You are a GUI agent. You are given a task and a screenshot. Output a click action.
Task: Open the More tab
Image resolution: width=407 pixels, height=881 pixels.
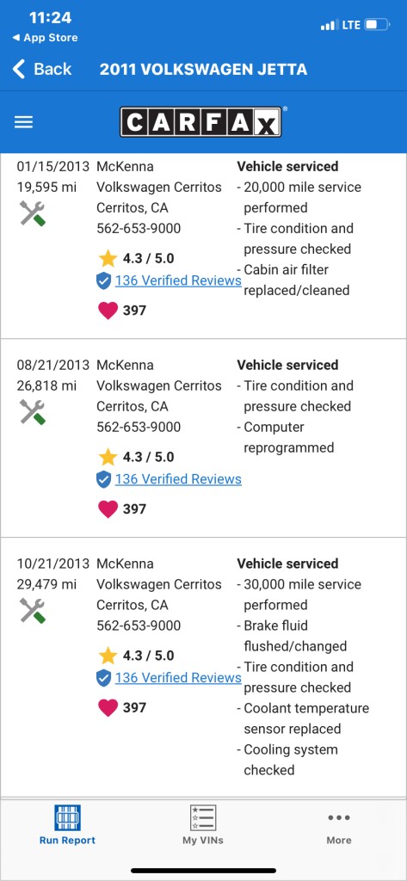click(x=339, y=829)
